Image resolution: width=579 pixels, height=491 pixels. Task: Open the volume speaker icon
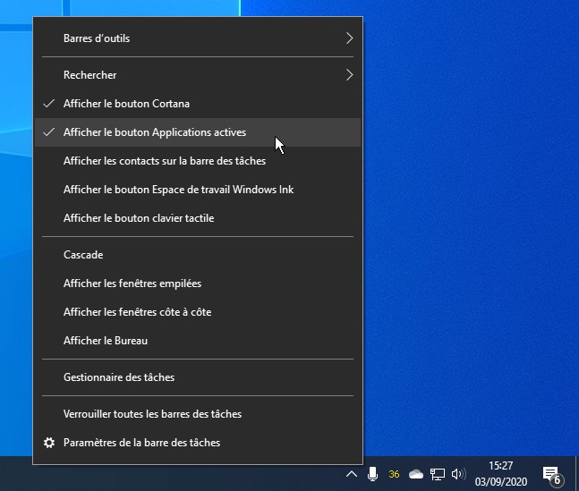click(459, 473)
